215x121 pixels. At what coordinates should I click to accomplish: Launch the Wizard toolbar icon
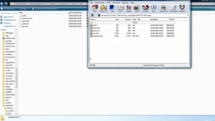tap(145, 8)
